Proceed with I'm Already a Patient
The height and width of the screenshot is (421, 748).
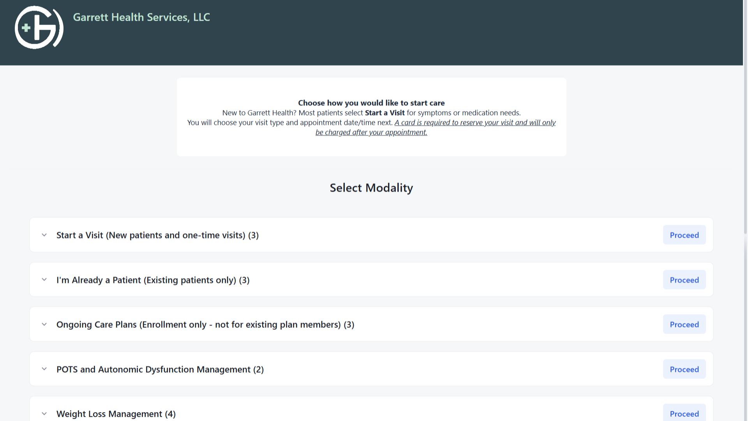coord(684,280)
